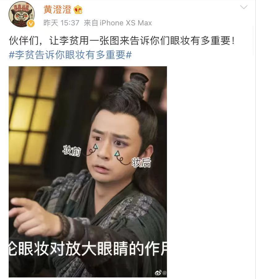Open the 昨天 15:37 timestamp link

(61, 23)
